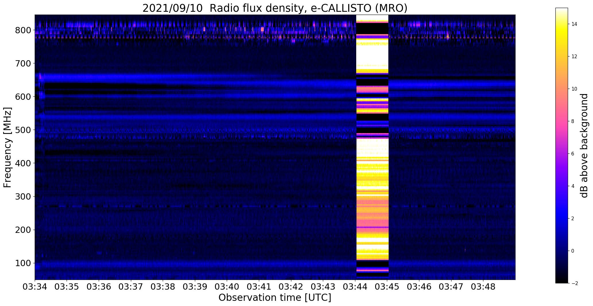Viewport: 593px width, 306px height.
Task: Click the 600 frequency tick label
Action: click(x=23, y=97)
